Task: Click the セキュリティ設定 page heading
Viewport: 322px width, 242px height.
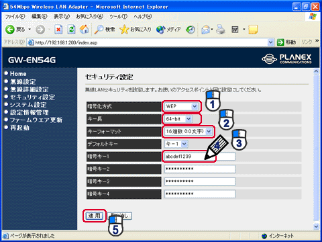Action: 109,77
